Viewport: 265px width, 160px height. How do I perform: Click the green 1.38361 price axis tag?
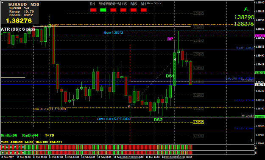[259, 73]
